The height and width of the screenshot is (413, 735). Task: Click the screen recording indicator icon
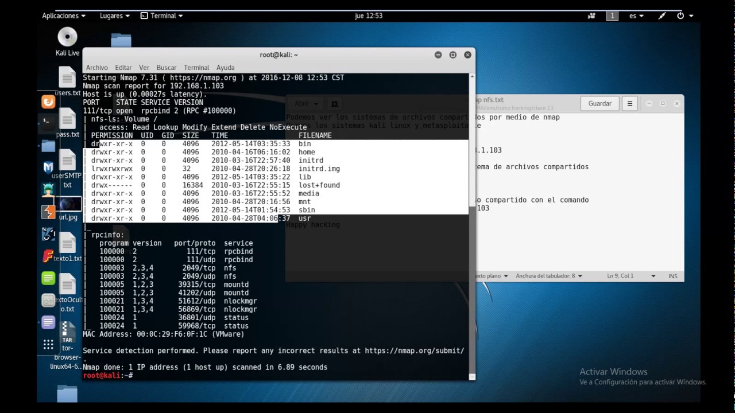point(591,16)
